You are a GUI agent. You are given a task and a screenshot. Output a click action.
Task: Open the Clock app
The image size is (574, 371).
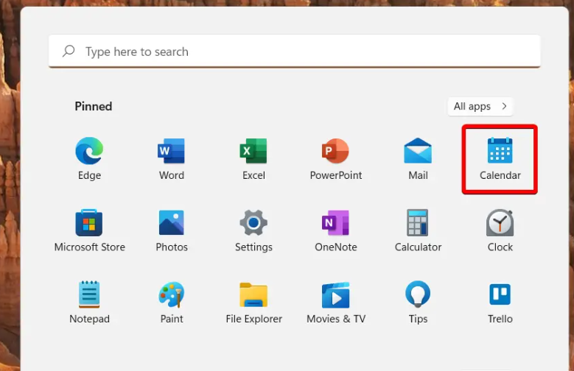500,222
